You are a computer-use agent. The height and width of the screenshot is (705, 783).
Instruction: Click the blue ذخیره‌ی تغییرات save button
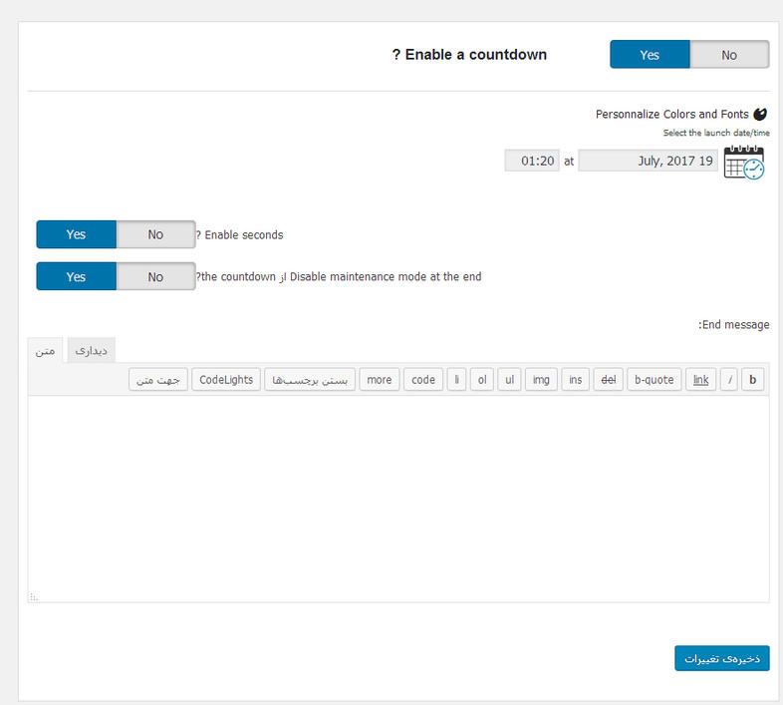(x=721, y=658)
